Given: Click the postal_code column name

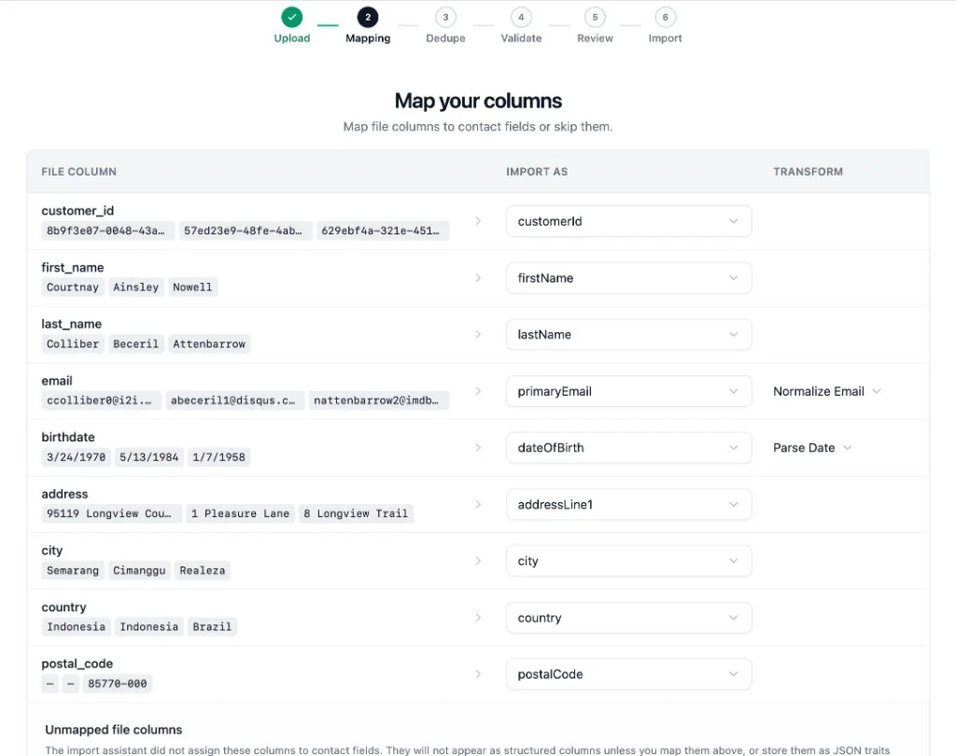Looking at the screenshot, I should point(77,664).
